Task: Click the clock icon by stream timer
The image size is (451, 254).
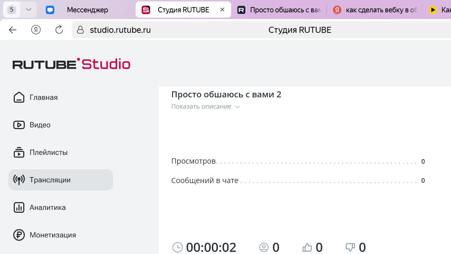Action: (178, 247)
